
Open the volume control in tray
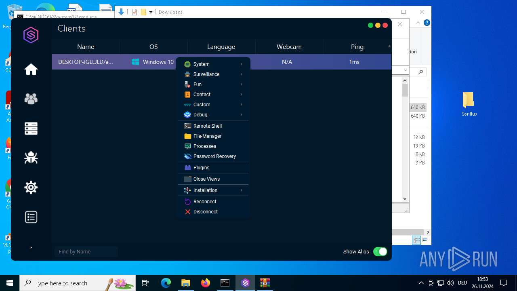(x=450, y=283)
